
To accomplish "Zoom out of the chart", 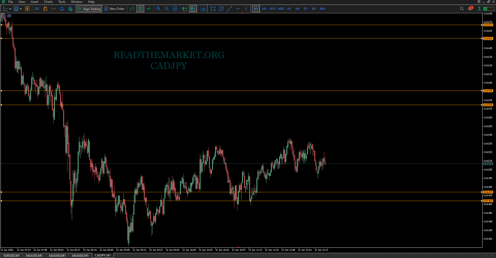I will pyautogui.click(x=167, y=9).
